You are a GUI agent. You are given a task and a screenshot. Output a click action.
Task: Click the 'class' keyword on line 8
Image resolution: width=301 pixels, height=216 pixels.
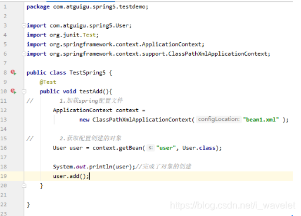click(58, 73)
